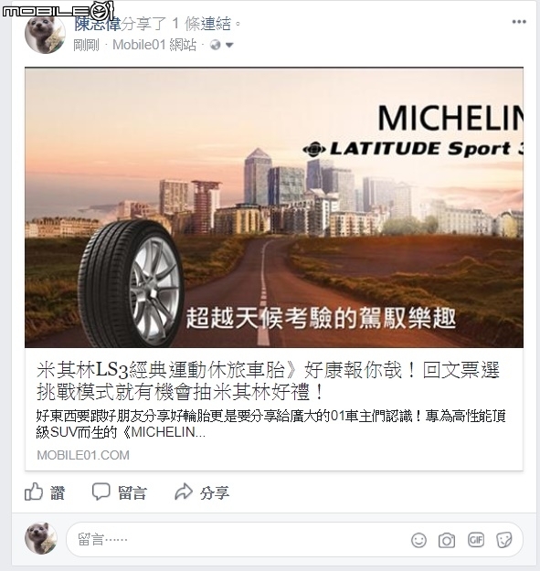This screenshot has height=571, width=540.
Task: Open the Mobile01 網站 source link
Action: click(x=154, y=45)
